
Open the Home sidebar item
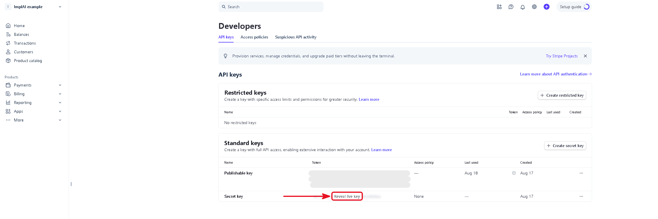[19, 26]
